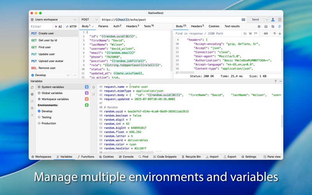Click the copy response icon

pos(273,27)
